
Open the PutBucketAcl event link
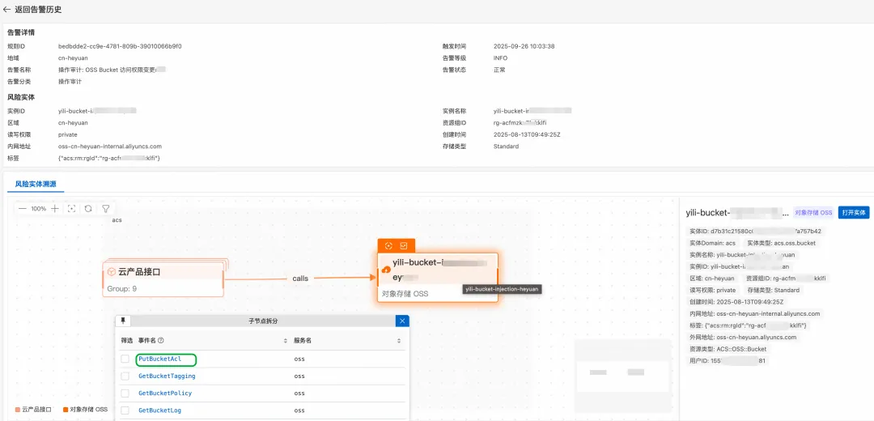click(x=160, y=359)
